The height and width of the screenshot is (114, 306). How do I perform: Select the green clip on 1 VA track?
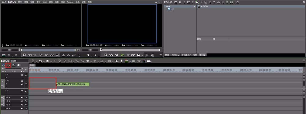pos(73,84)
